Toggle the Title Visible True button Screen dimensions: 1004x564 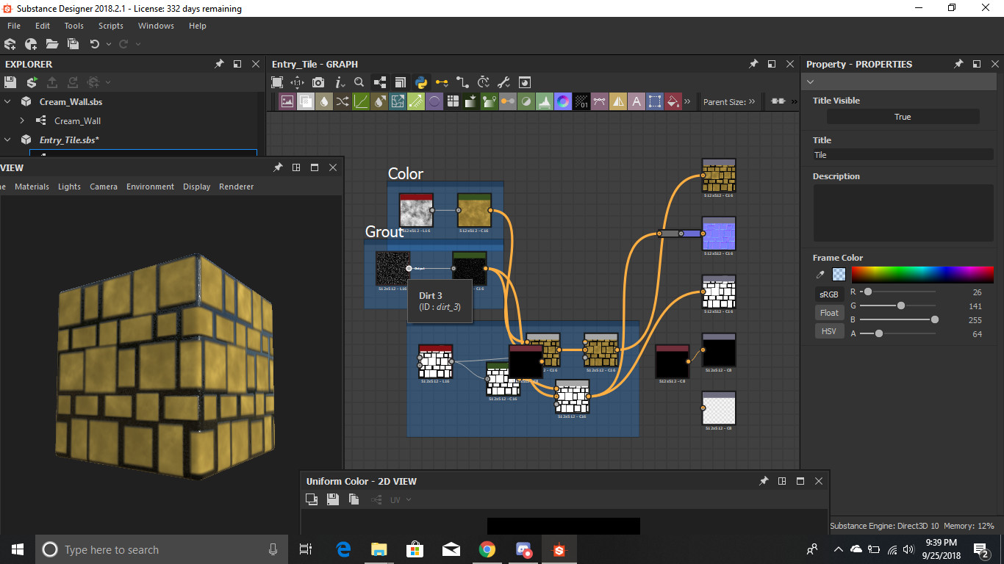pos(903,117)
